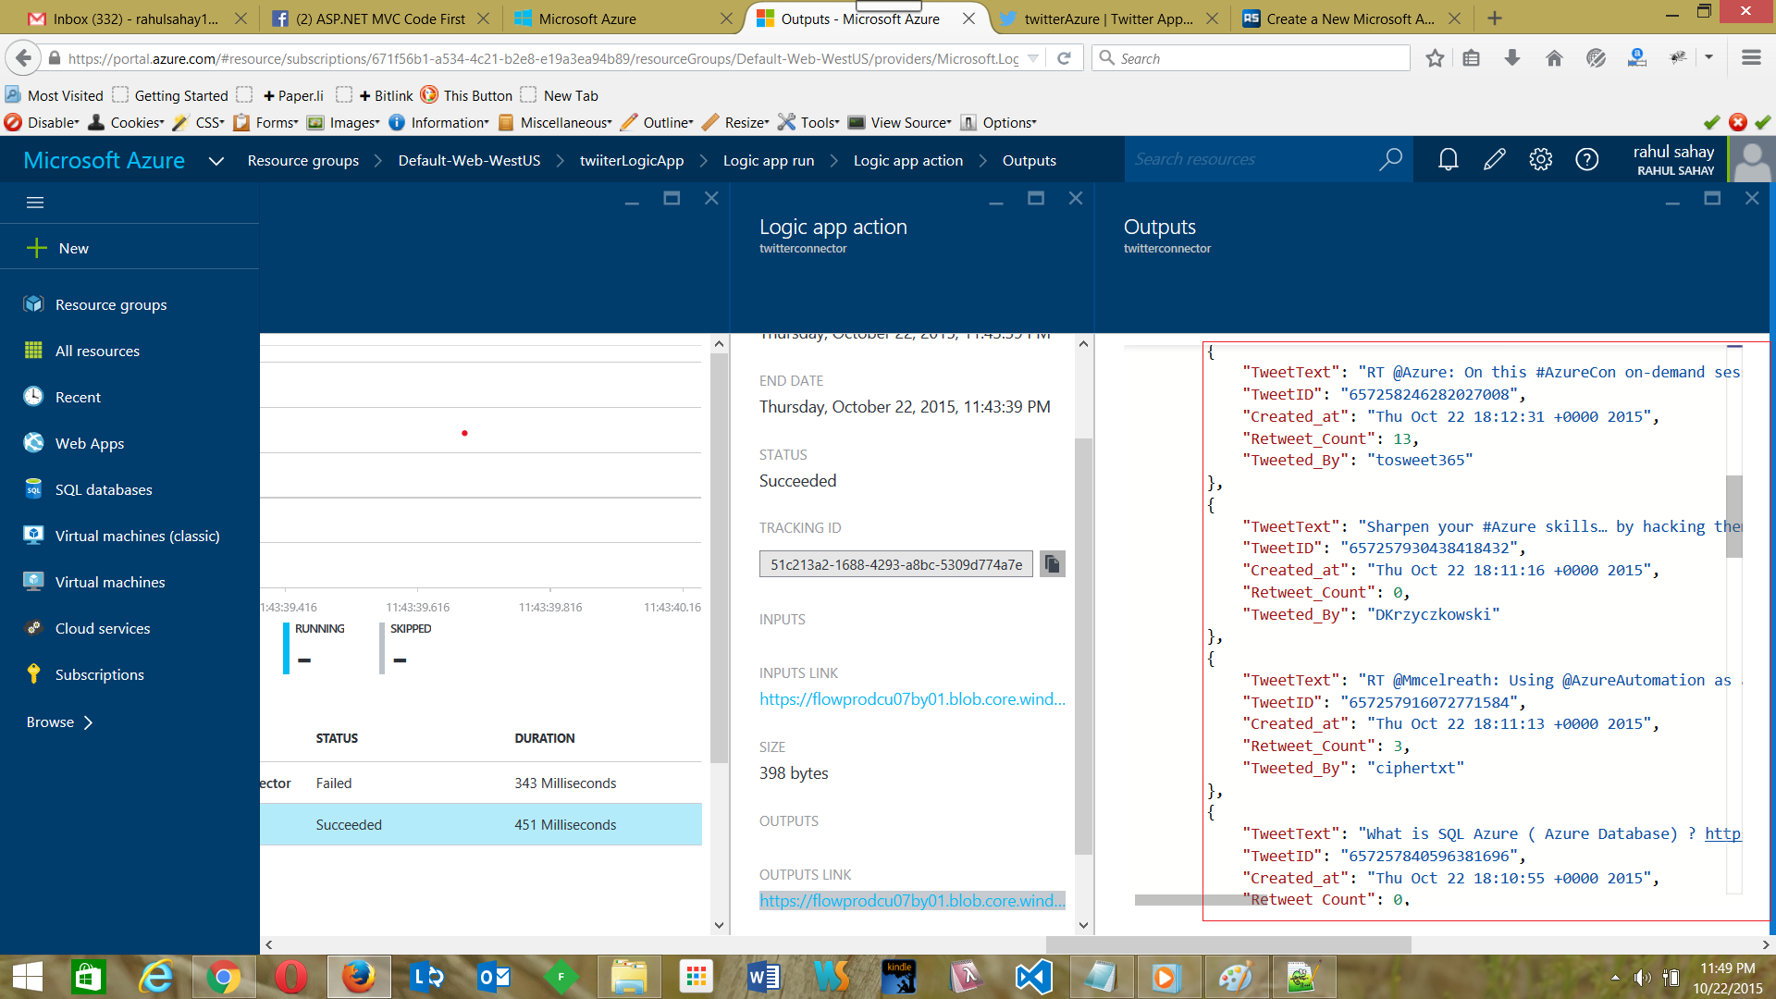Go to Default-Web-WestUS breadcrumb
The width and height of the screenshot is (1776, 999).
[469, 160]
